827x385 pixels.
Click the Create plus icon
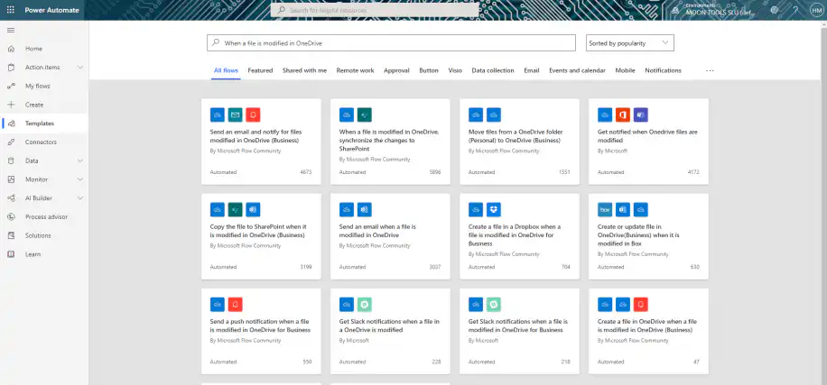click(11, 105)
